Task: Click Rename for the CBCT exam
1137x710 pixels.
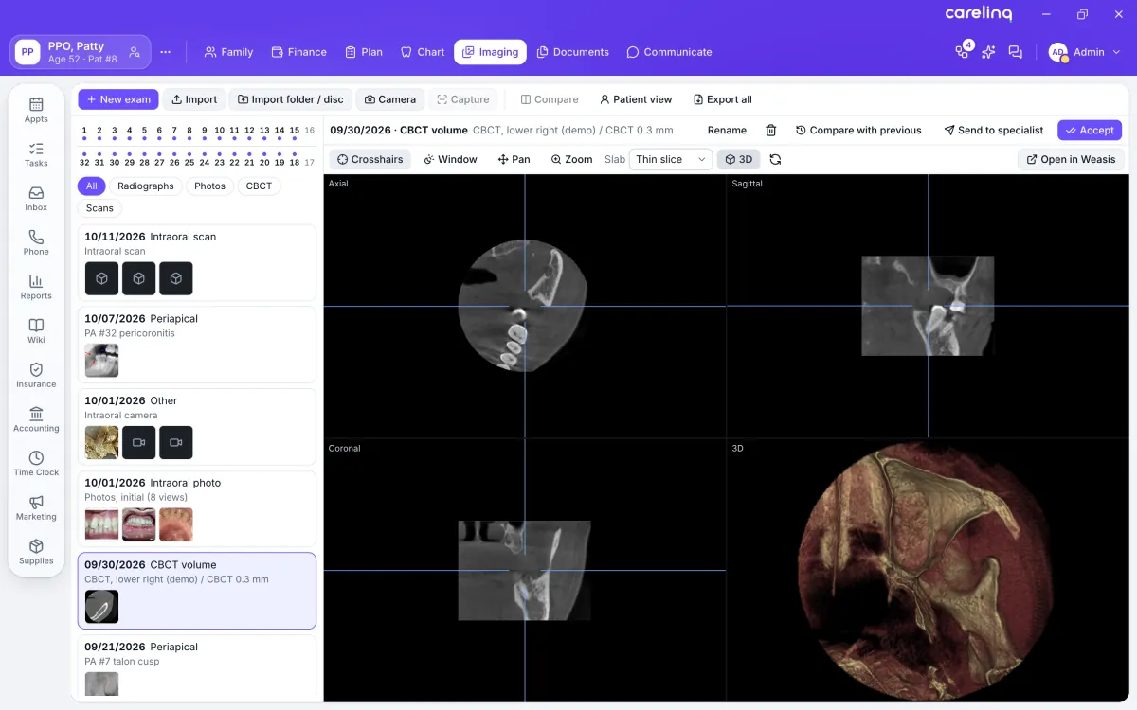Action: pos(727,130)
